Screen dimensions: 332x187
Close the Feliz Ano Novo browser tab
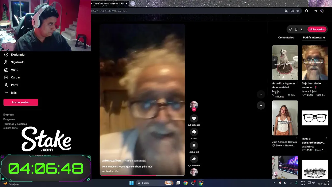tap(127, 3)
